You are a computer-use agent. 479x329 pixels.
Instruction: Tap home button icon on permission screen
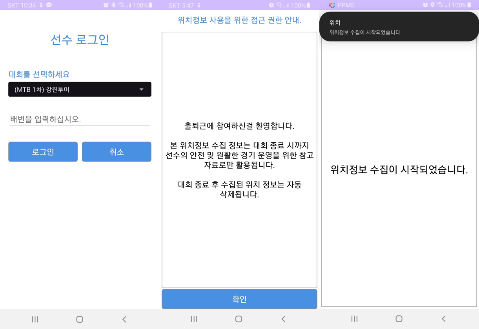(x=239, y=319)
